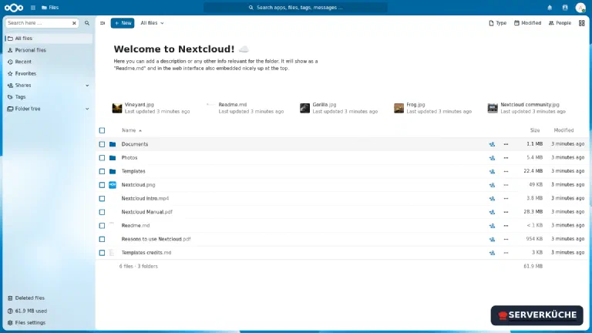This screenshot has width=592, height=333.
Task: Open actions menu for Templates folder
Action: [x=506, y=171]
